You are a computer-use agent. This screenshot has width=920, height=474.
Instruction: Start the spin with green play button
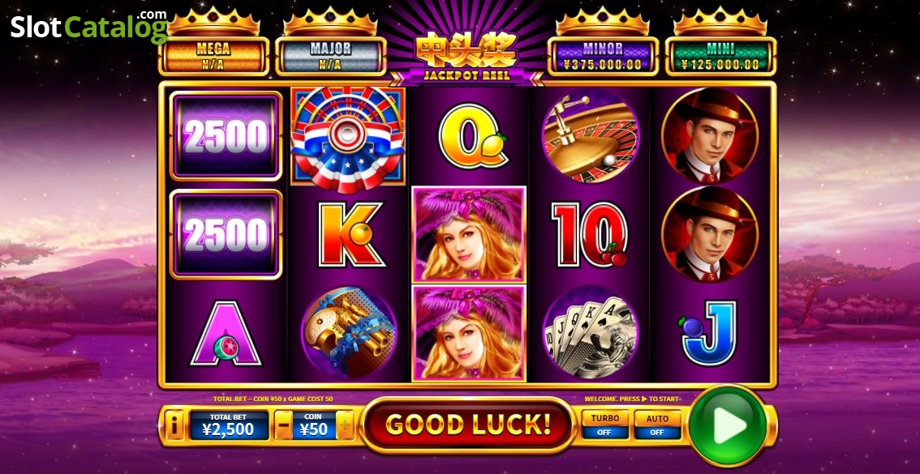[x=728, y=425]
